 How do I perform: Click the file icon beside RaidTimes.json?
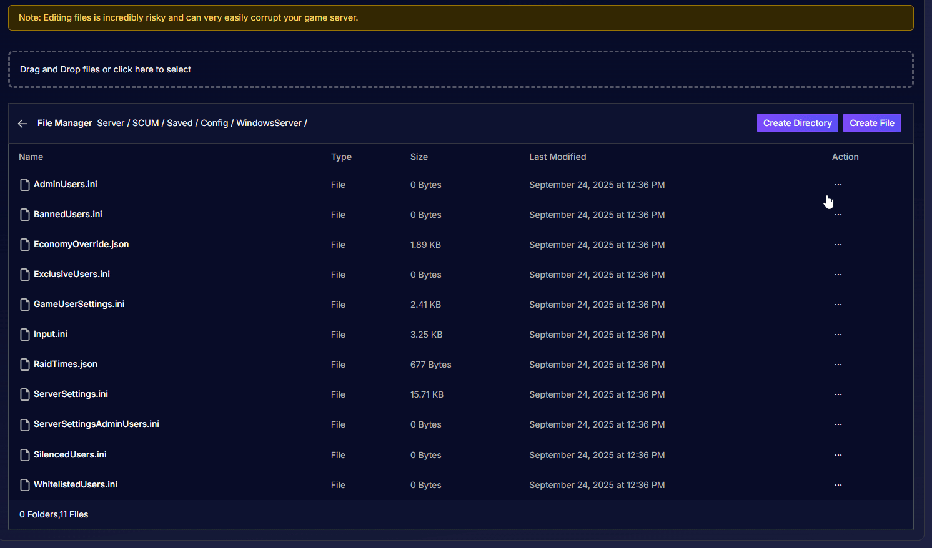tap(25, 365)
